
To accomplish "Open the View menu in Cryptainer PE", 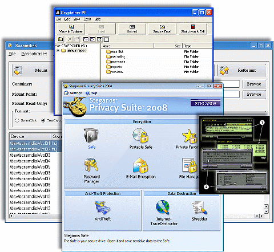I will coord(76,19).
